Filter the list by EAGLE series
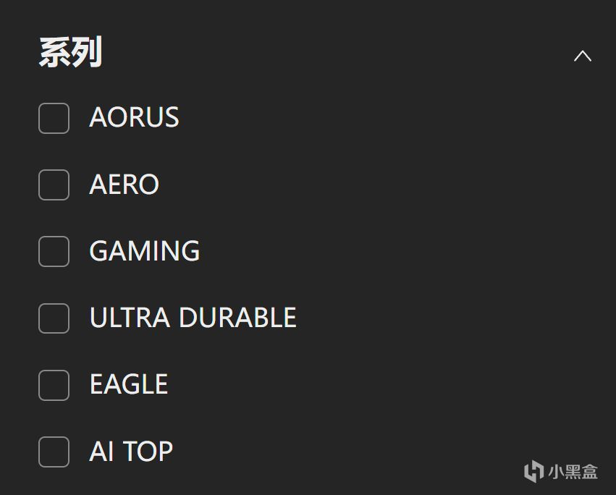This screenshot has height=495, width=616. click(54, 384)
